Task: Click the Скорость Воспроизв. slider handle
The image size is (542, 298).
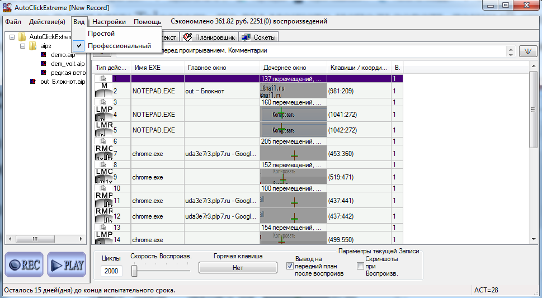Action: pyautogui.click(x=134, y=271)
